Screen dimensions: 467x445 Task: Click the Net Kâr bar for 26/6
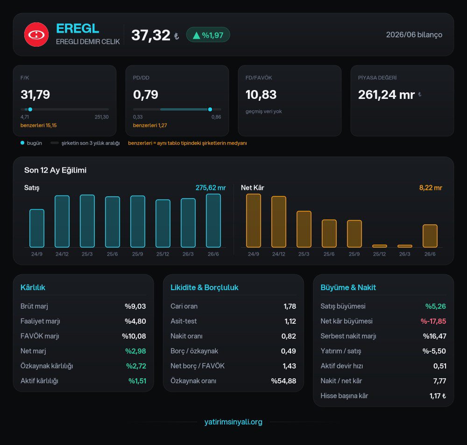coord(430,236)
